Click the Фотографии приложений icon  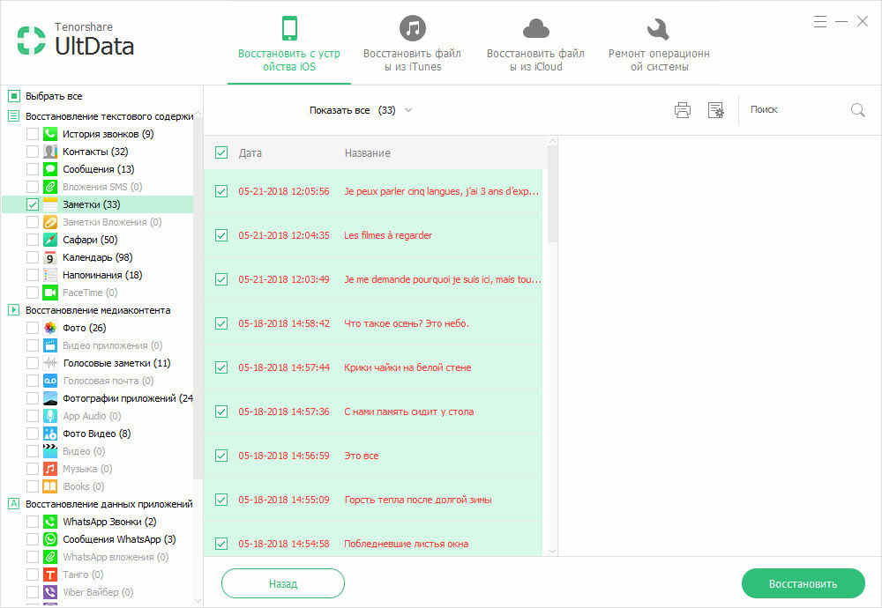[x=50, y=398]
